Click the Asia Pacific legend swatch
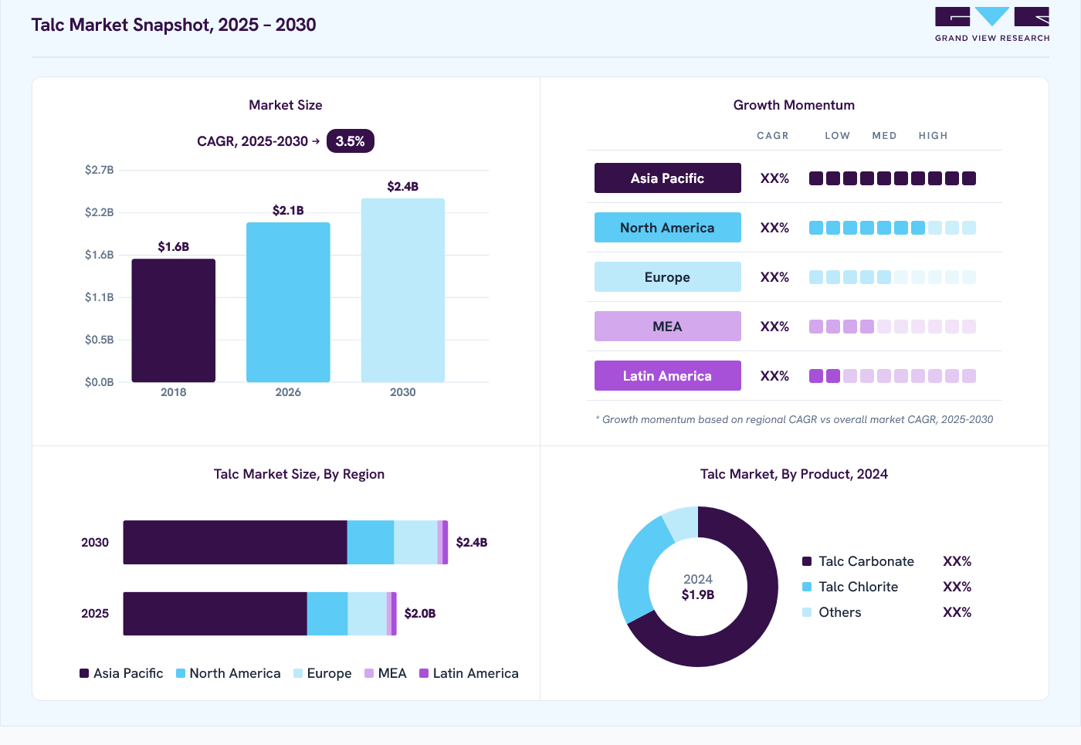This screenshot has width=1081, height=745. 84,673
